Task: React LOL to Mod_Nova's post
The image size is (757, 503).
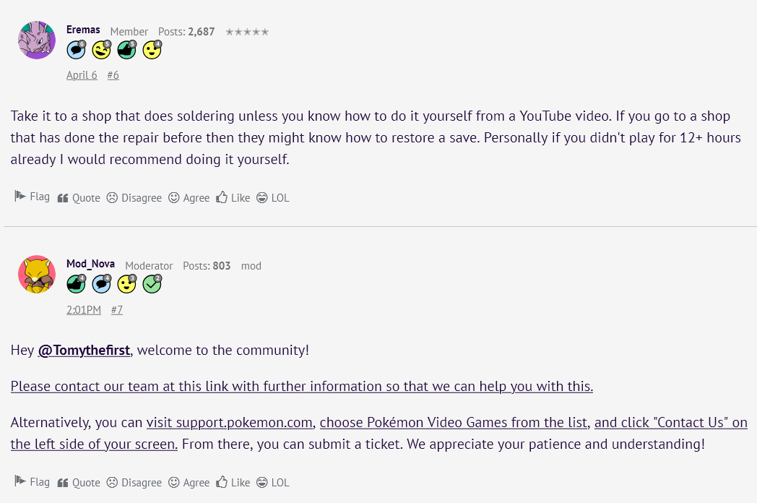Action: [272, 482]
